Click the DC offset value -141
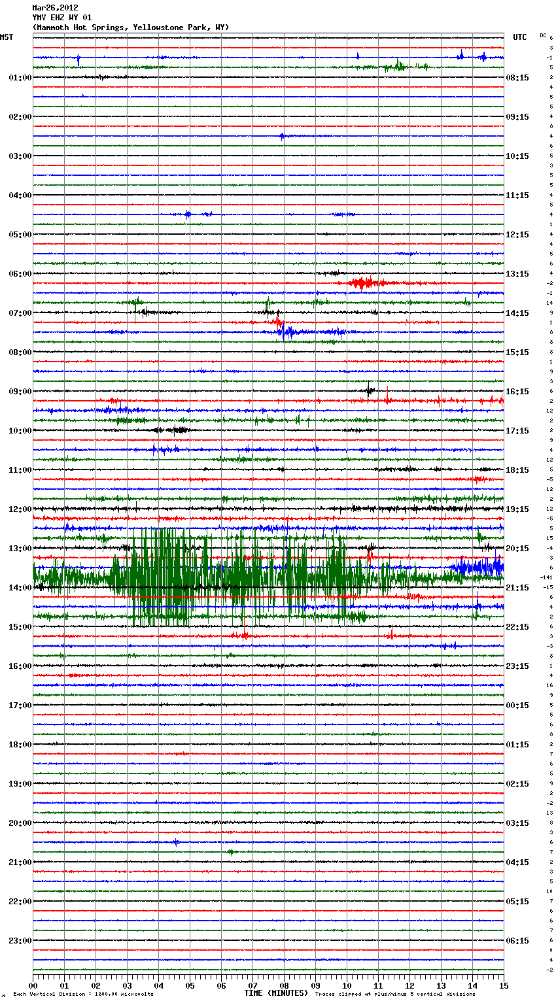Viewport: 556px width, 1003px height. [546, 577]
